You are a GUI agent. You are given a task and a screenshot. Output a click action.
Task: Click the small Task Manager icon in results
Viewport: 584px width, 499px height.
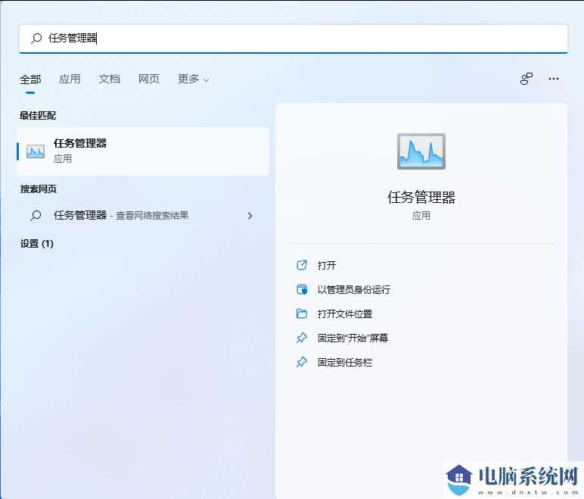[36, 151]
